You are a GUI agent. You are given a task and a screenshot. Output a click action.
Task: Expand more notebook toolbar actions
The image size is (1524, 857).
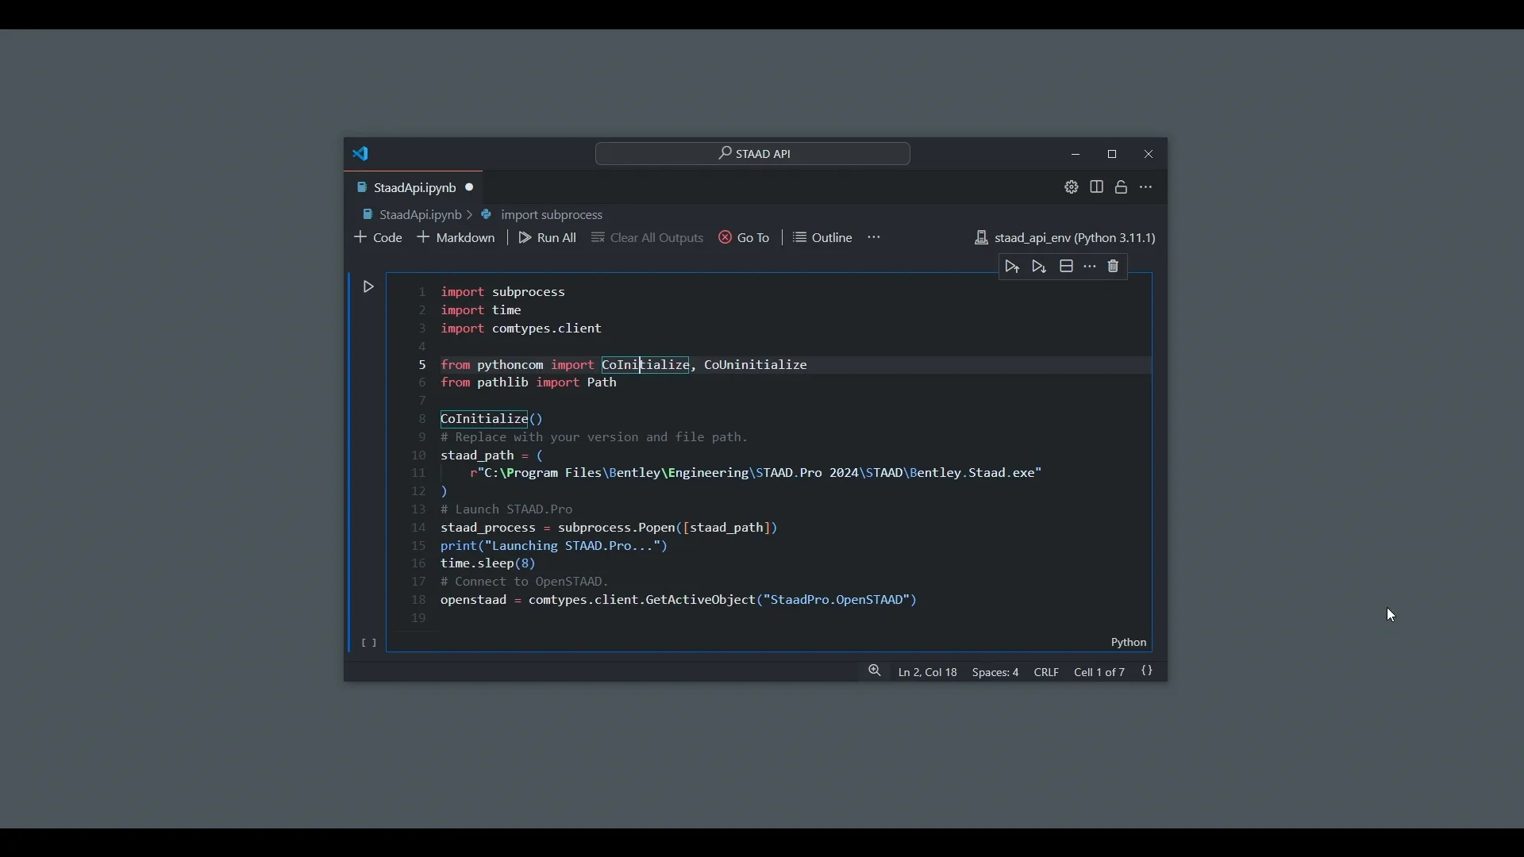click(x=875, y=238)
